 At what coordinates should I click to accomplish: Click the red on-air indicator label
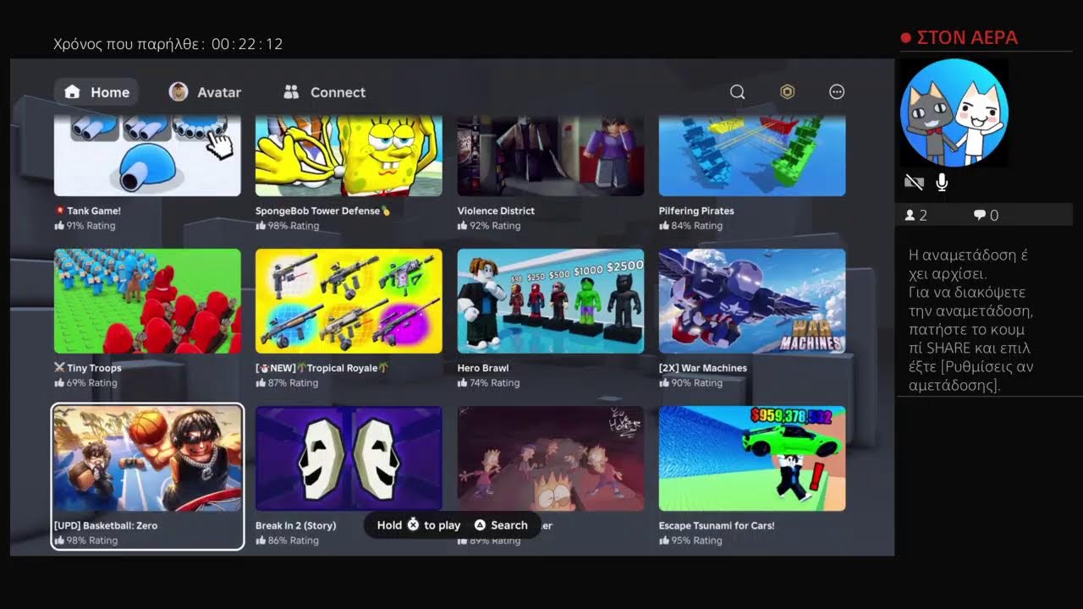pos(959,37)
